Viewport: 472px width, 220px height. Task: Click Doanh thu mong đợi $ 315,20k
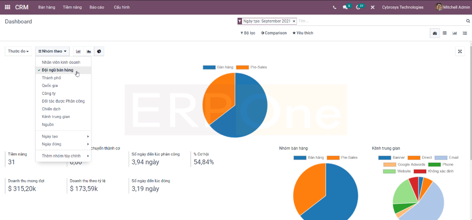click(27, 186)
